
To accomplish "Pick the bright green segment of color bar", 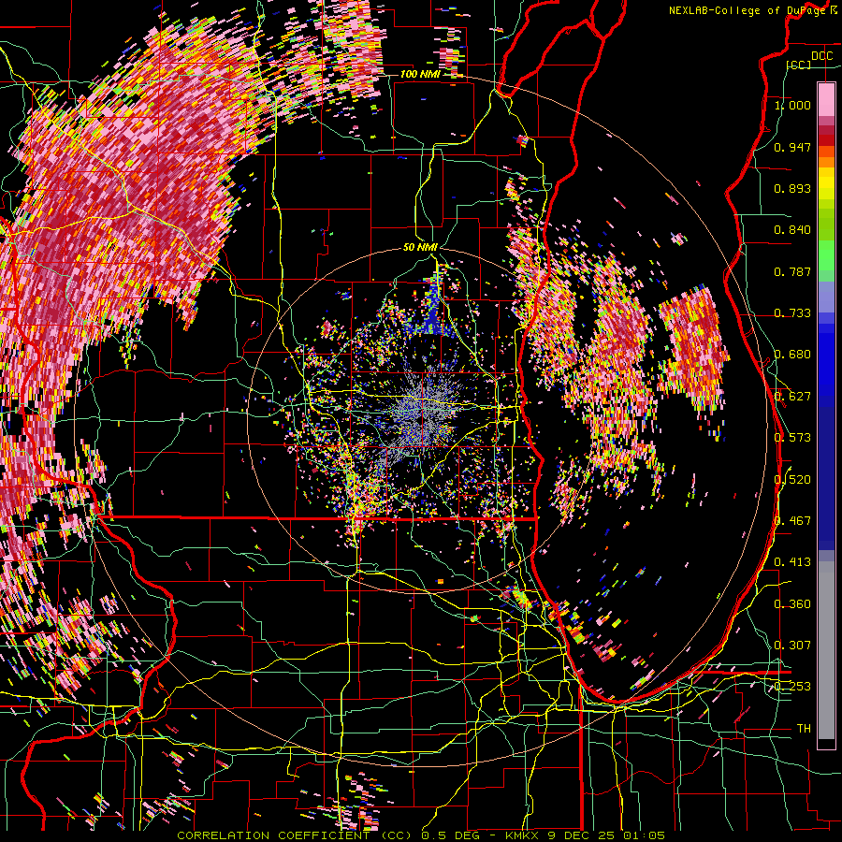I will tap(826, 255).
